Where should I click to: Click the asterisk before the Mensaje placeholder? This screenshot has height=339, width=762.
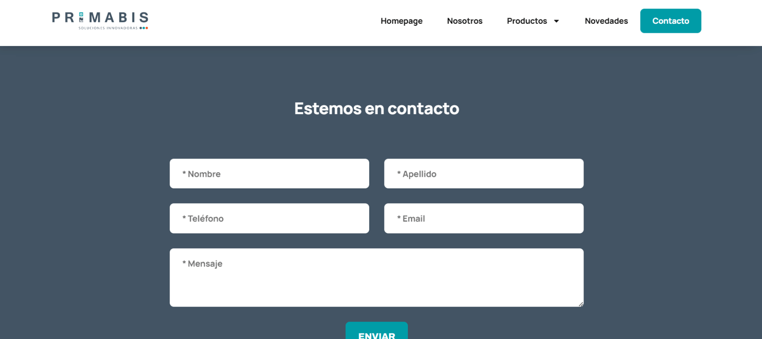click(184, 263)
